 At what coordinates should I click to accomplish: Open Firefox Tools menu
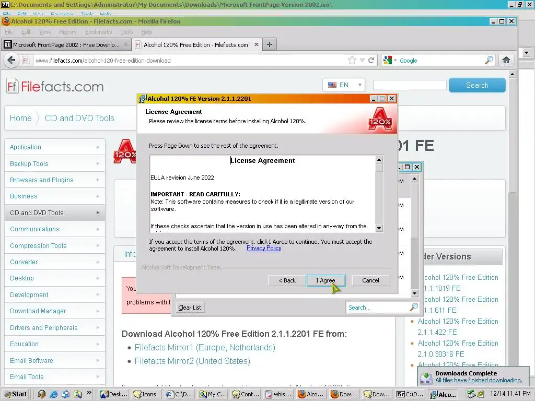point(126,32)
